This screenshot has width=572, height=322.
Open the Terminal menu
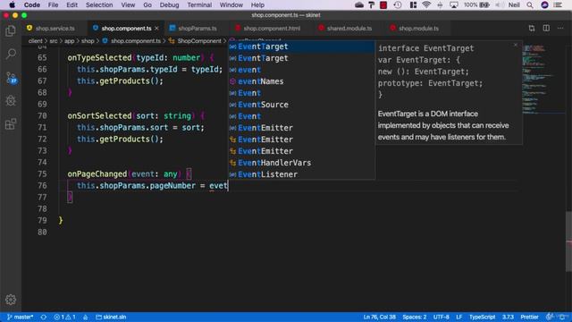point(199,5)
